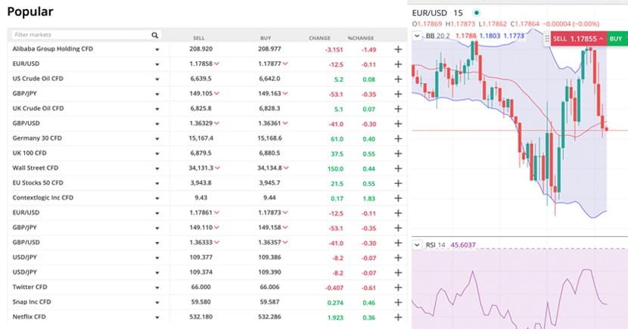Click sell price 6,879.5 for UK 100
The image size is (628, 329).
pos(201,153)
